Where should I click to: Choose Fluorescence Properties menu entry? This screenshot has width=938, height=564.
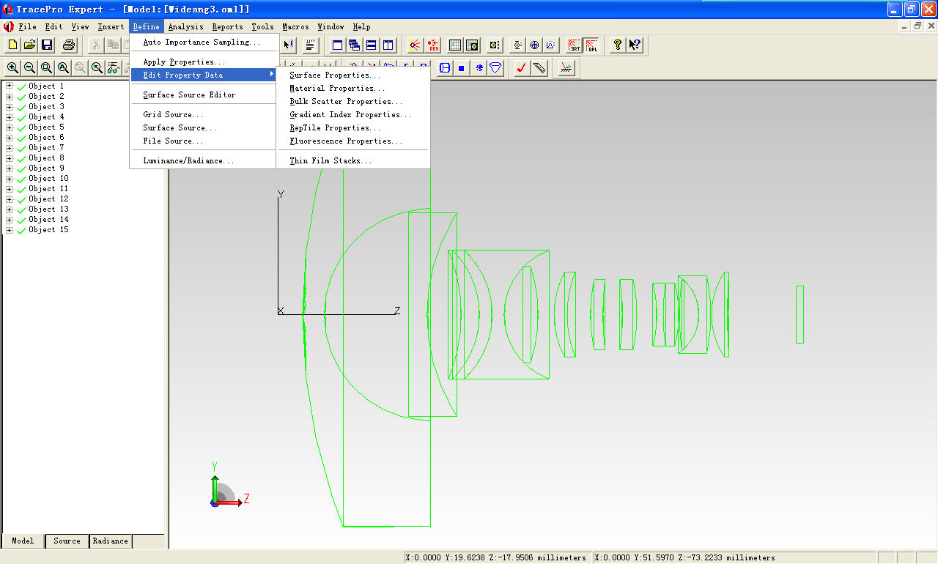coord(353,141)
